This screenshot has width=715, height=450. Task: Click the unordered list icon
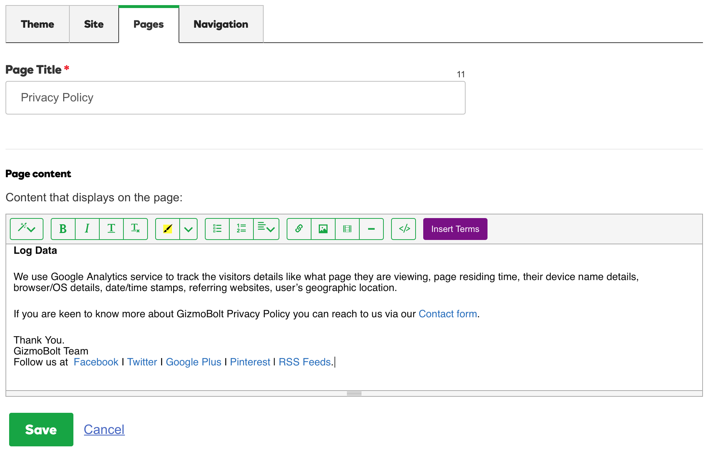click(217, 229)
